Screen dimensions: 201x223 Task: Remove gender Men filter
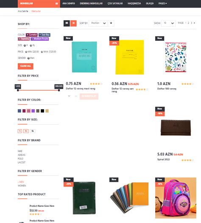click(x=28, y=58)
